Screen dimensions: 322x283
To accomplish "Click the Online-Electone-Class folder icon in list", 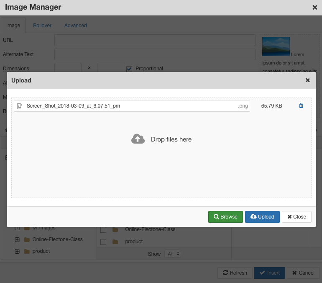I will pos(115,229).
